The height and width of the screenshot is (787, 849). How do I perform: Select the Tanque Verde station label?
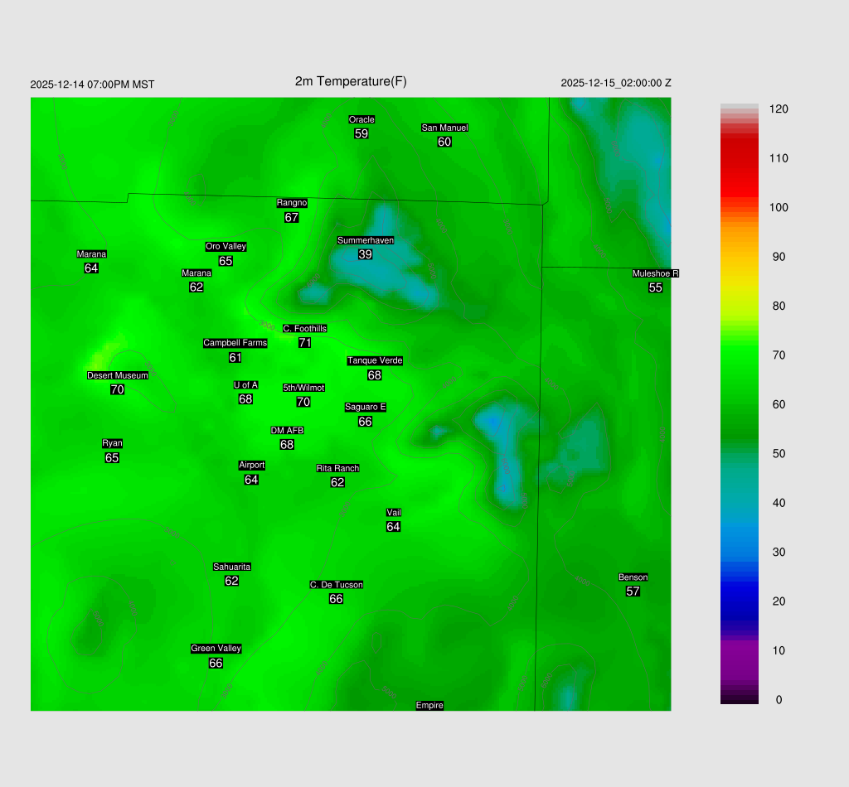point(375,360)
